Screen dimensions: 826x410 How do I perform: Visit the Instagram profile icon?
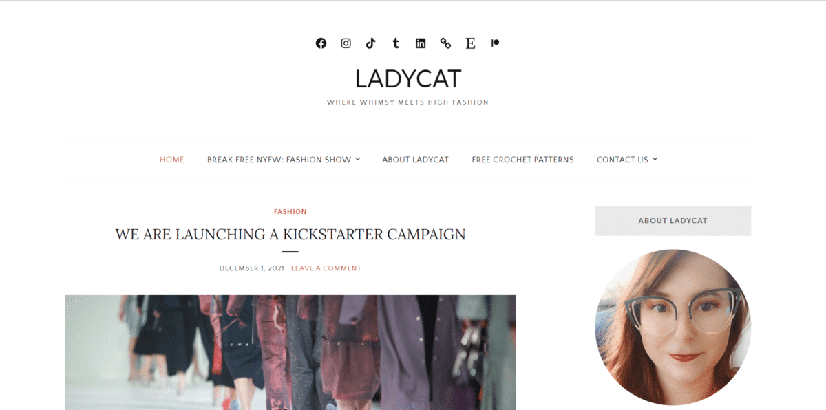346,43
